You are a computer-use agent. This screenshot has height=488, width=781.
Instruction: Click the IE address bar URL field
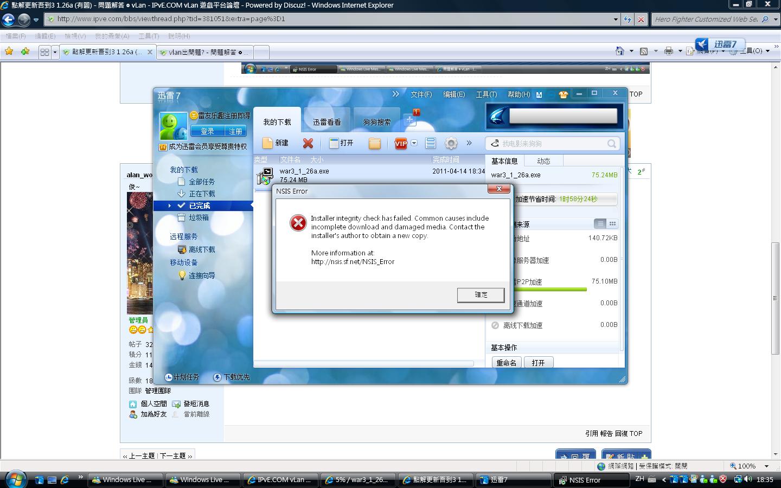pyautogui.click(x=334, y=19)
